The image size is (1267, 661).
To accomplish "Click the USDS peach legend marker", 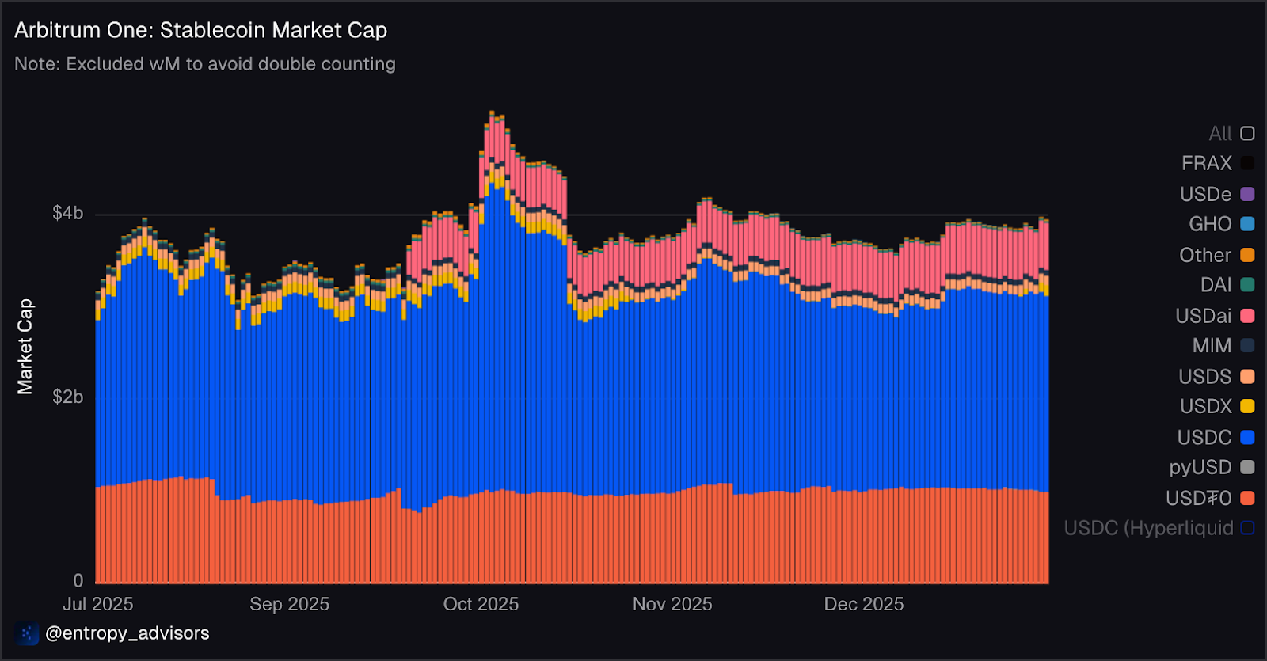I will pos(1247,376).
